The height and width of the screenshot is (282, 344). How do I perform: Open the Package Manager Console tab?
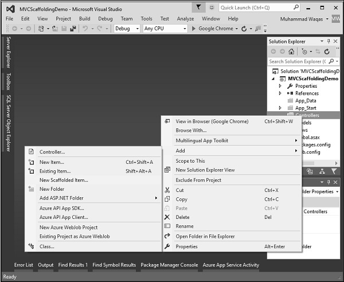[x=169, y=265]
